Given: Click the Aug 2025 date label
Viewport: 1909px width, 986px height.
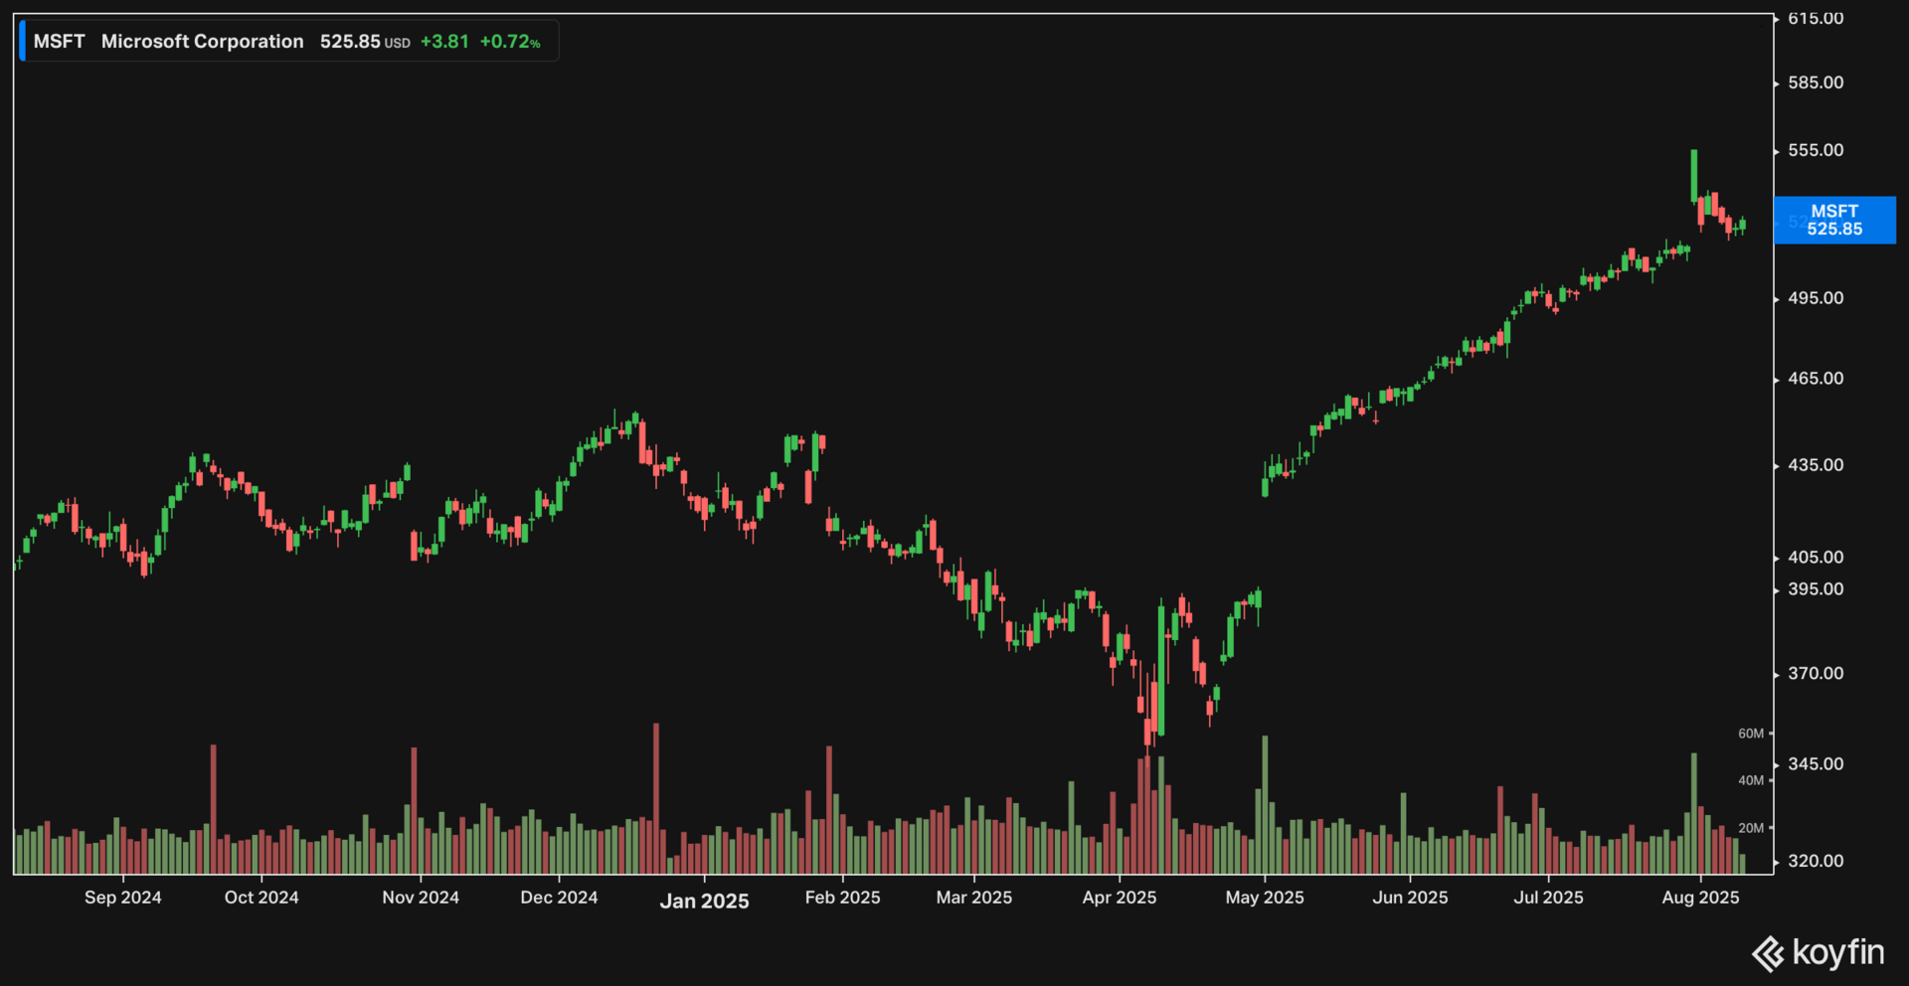Looking at the screenshot, I should click(1700, 898).
